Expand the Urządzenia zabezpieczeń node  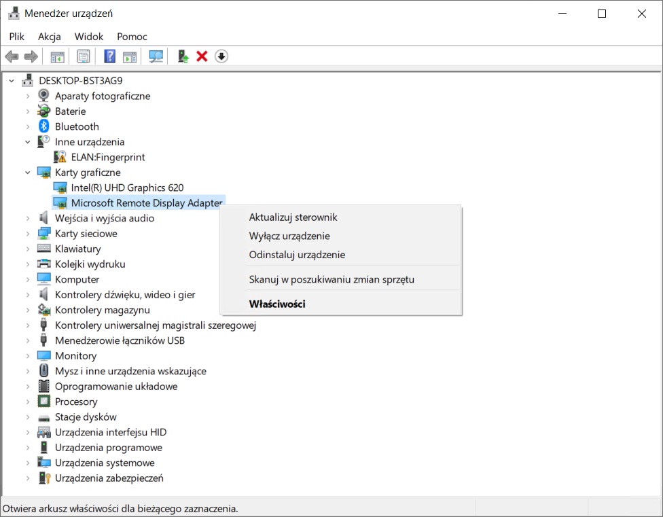28,478
